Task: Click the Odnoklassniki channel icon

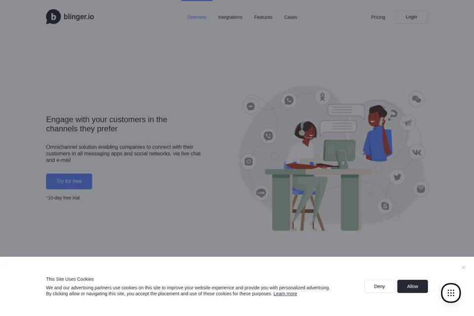Action: pyautogui.click(x=322, y=97)
